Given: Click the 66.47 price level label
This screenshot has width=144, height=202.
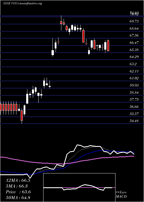Looking at the screenshot, I should (134, 42).
